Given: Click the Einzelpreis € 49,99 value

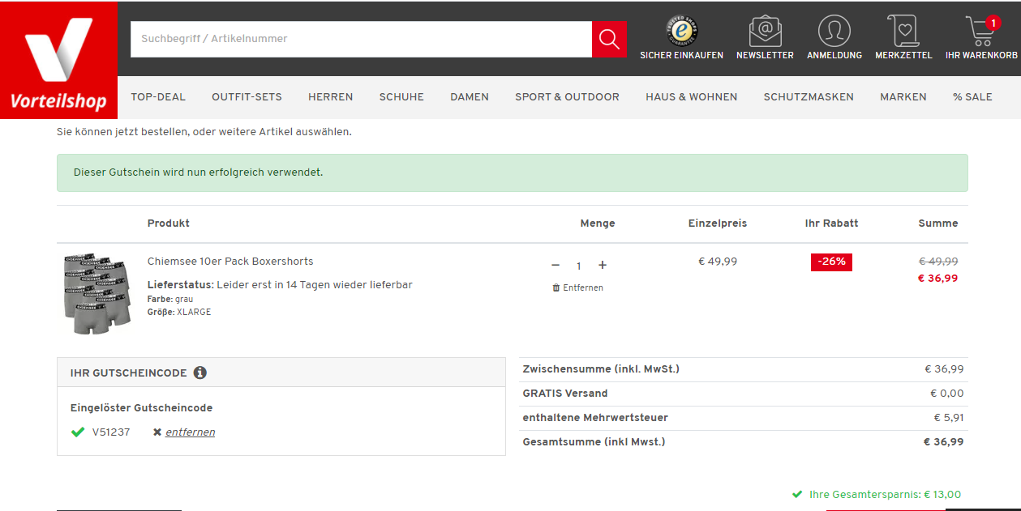Looking at the screenshot, I should [x=718, y=262].
